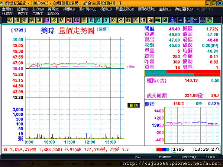Open the 國際資訊(I) menu
The image size is (223, 167).
[x=147, y=9]
